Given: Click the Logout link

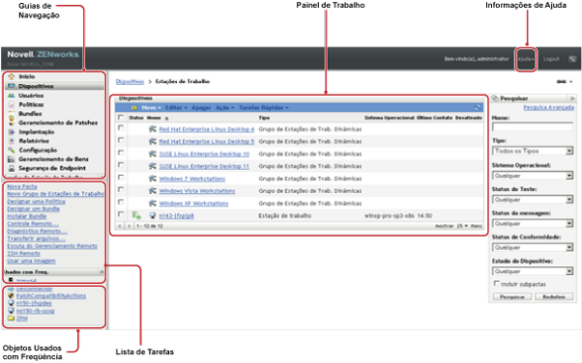Looking at the screenshot, I should coord(551,59).
